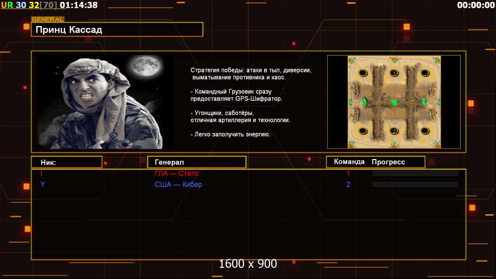Click the 'UR' overlay indicator
The image size is (496, 279).
(x=7, y=5)
